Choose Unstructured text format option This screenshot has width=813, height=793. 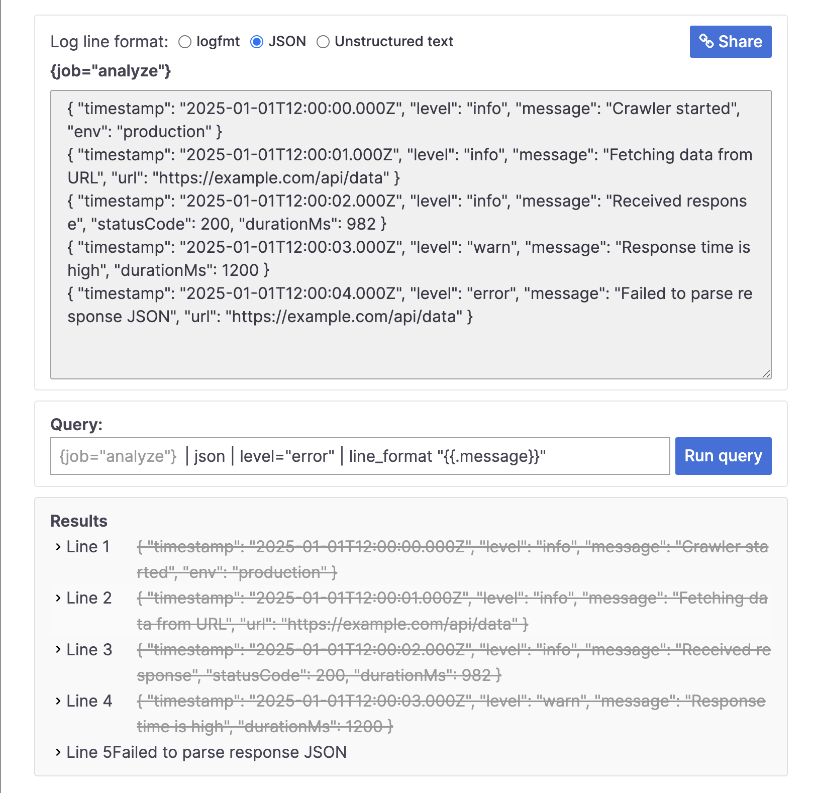click(x=323, y=42)
